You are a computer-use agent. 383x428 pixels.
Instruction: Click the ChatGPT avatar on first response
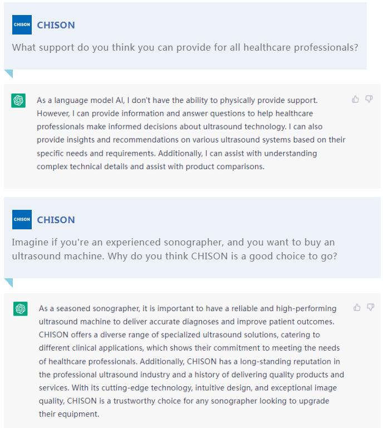pos(18,100)
